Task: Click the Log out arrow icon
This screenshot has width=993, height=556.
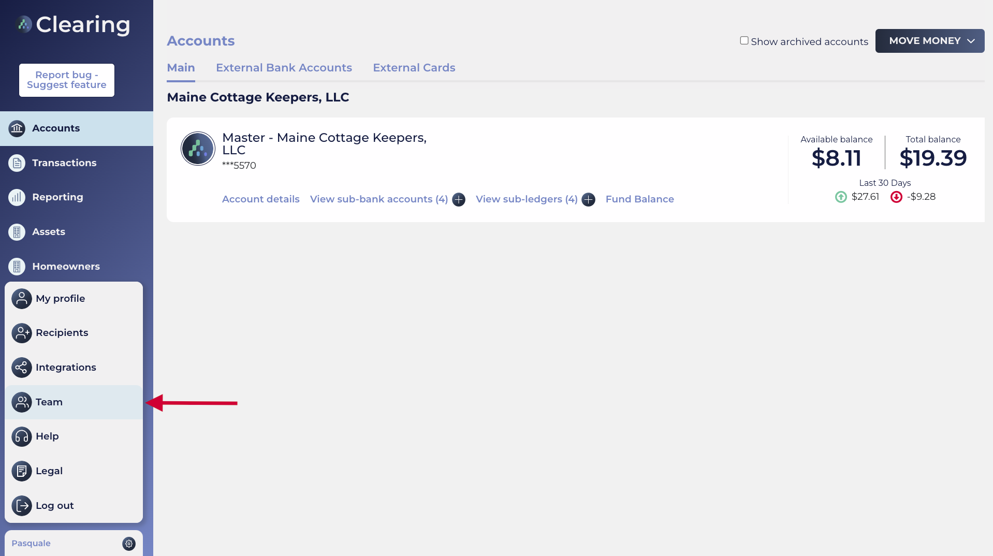Action: (x=22, y=506)
